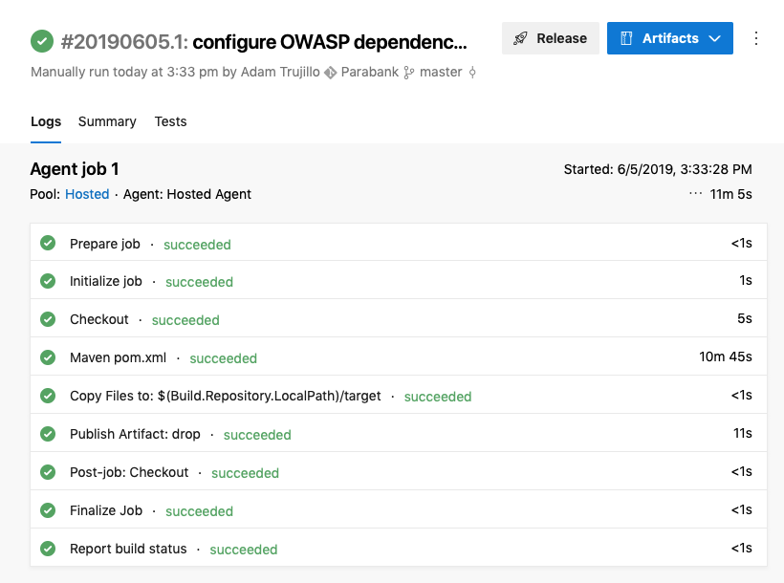This screenshot has width=784, height=583.
Task: Click the Adam Trujillo name in the subtitle
Action: coord(280,72)
